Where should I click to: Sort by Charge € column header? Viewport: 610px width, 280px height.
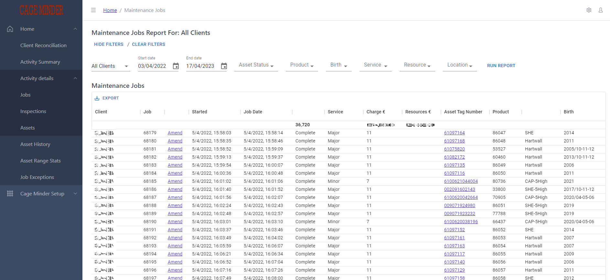pyautogui.click(x=376, y=112)
